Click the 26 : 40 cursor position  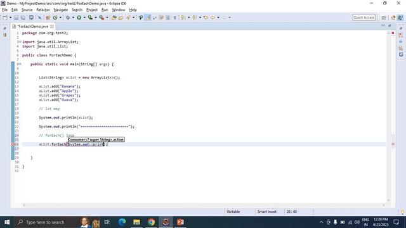point(292,212)
